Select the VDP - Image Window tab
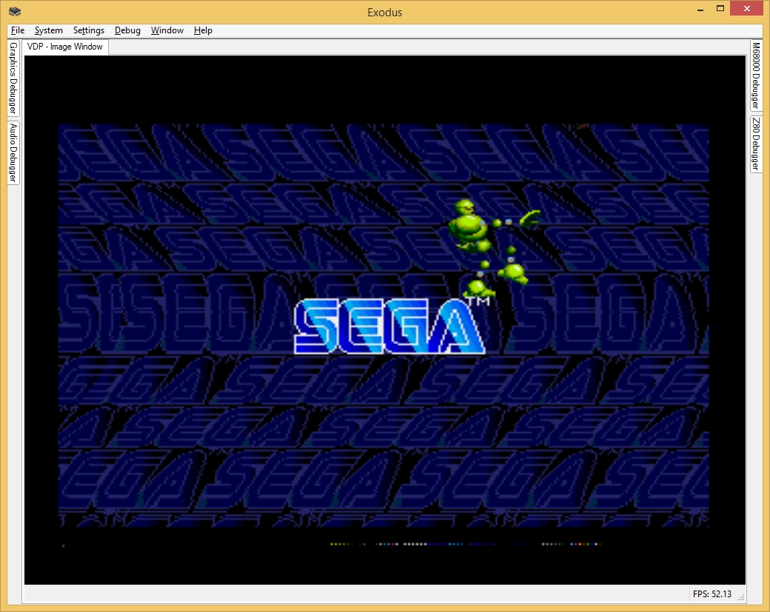 click(x=66, y=47)
